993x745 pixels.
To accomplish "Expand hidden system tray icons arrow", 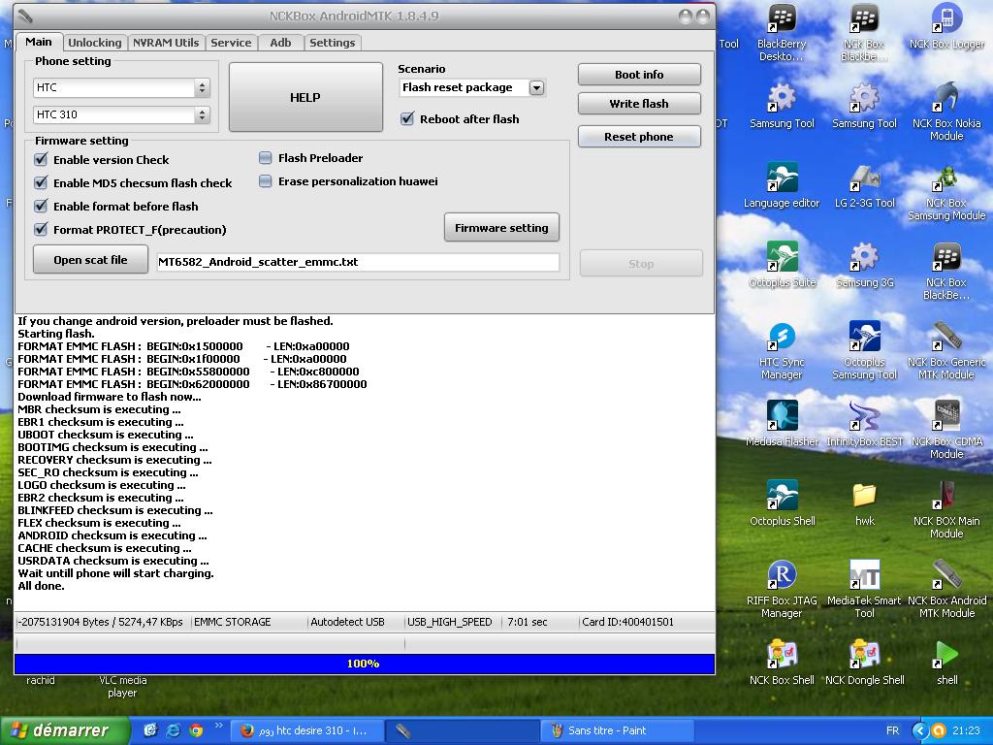I will (920, 730).
